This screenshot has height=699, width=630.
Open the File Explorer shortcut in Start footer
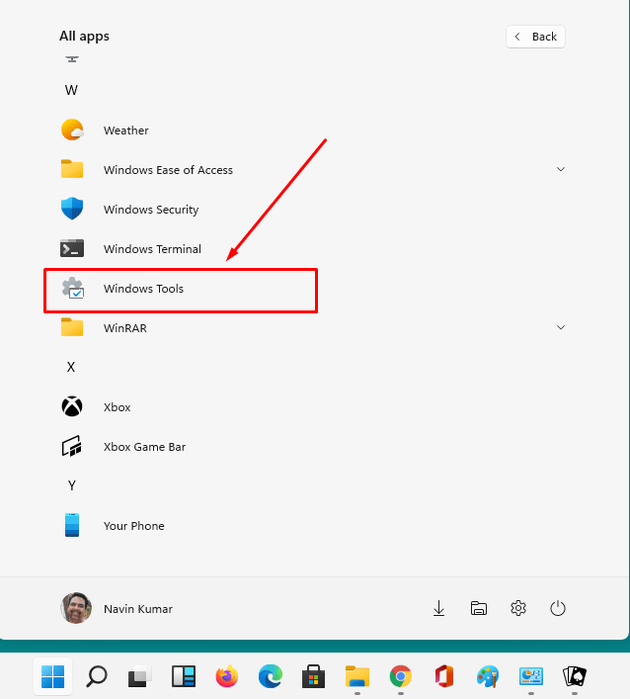click(x=479, y=608)
